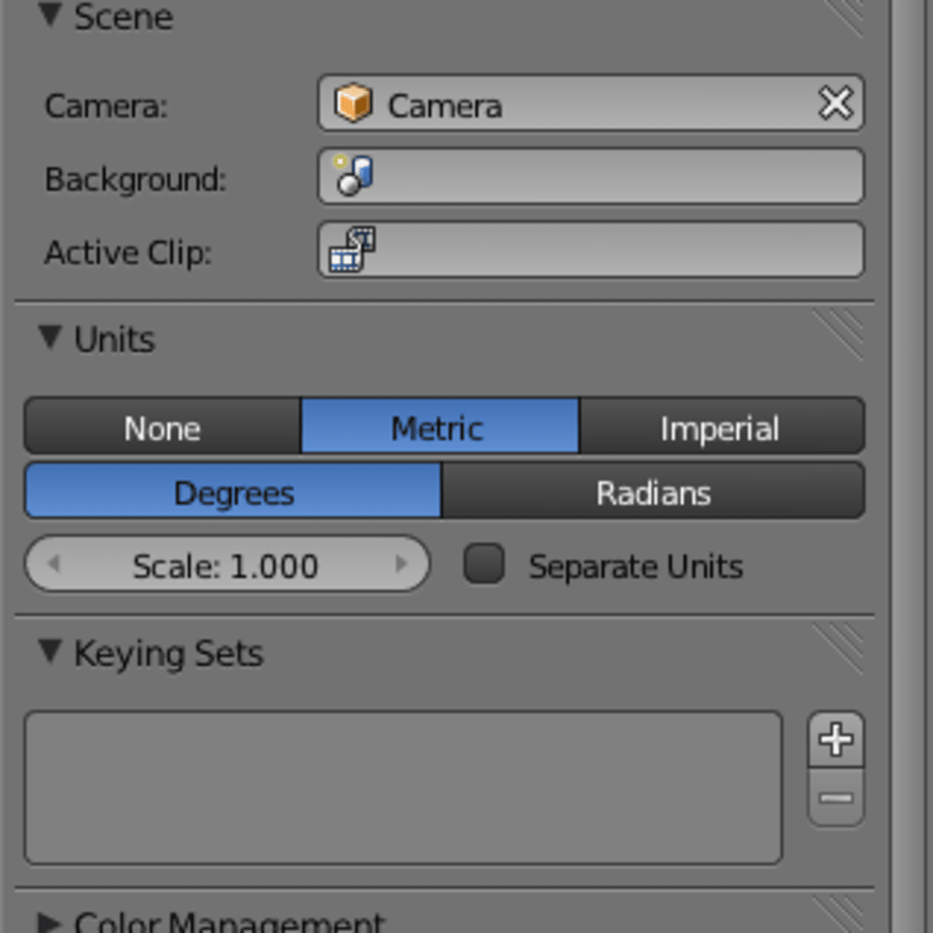Click the Active Clip movie clip icon
933x933 pixels.
pos(353,250)
